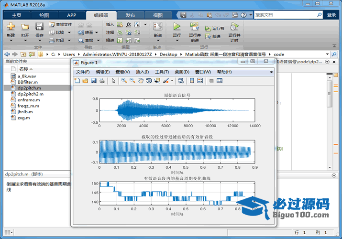Click Open File icon in Figure toolbar
This screenshot has height=239, width=342.
click(x=85, y=81)
